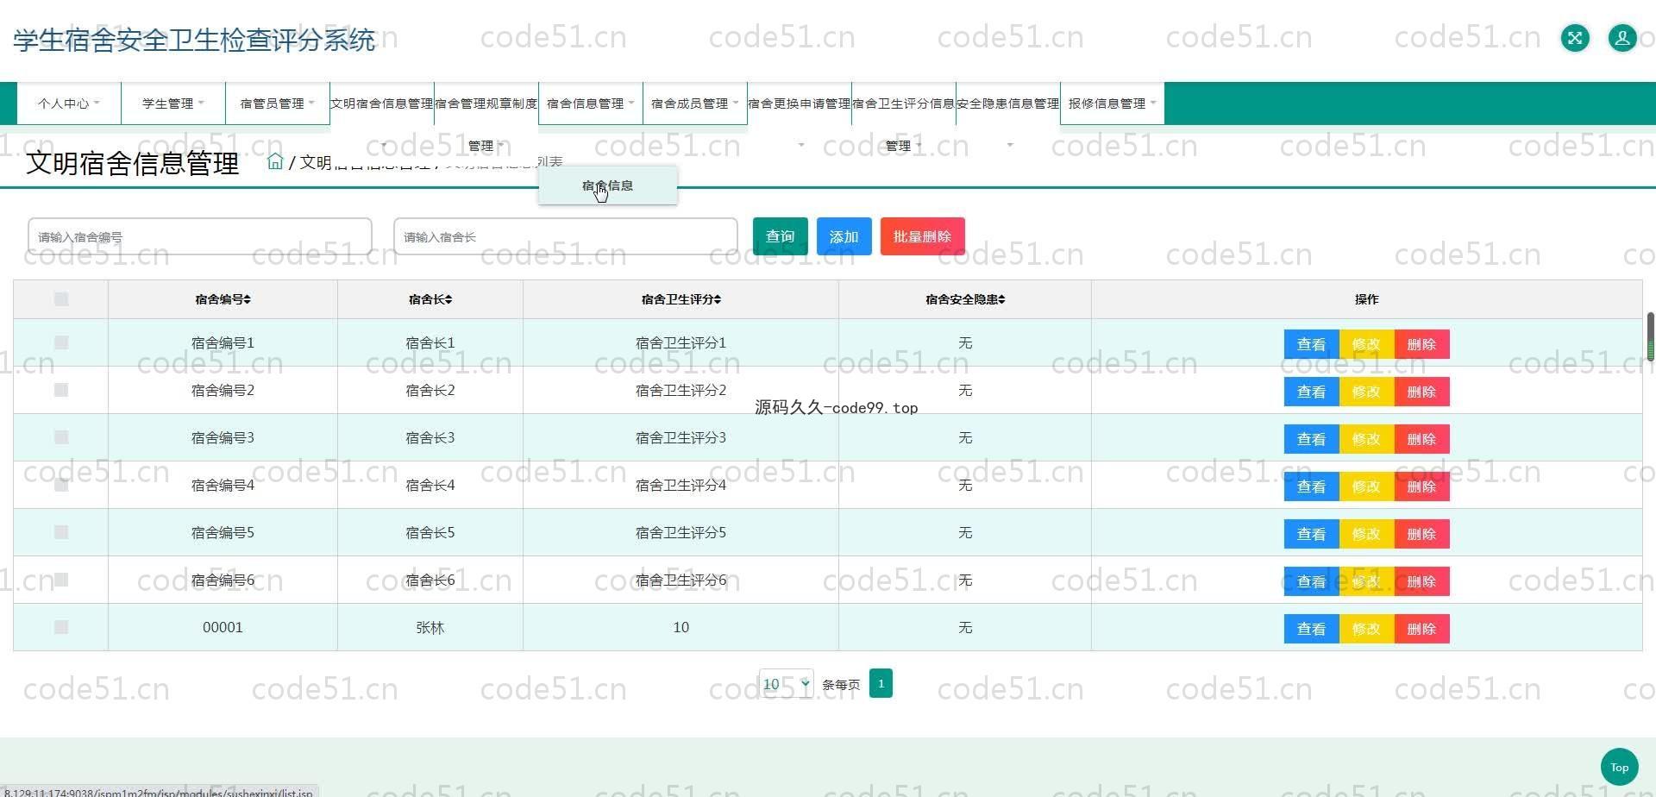Expand the 学生管理 menu
Screen dimensions: 1656x797
coord(173,104)
